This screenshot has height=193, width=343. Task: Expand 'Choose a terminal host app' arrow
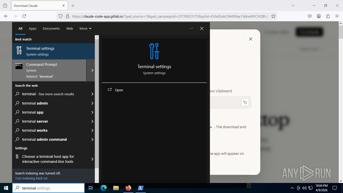92,159
